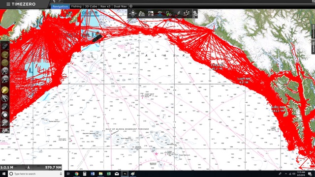Open the Windows Start menu
Image resolution: width=315 pixels, height=177 pixels.
[x=4, y=174]
